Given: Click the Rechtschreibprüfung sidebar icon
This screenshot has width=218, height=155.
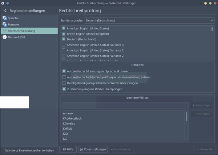Looking at the screenshot, I should tap(5, 31).
